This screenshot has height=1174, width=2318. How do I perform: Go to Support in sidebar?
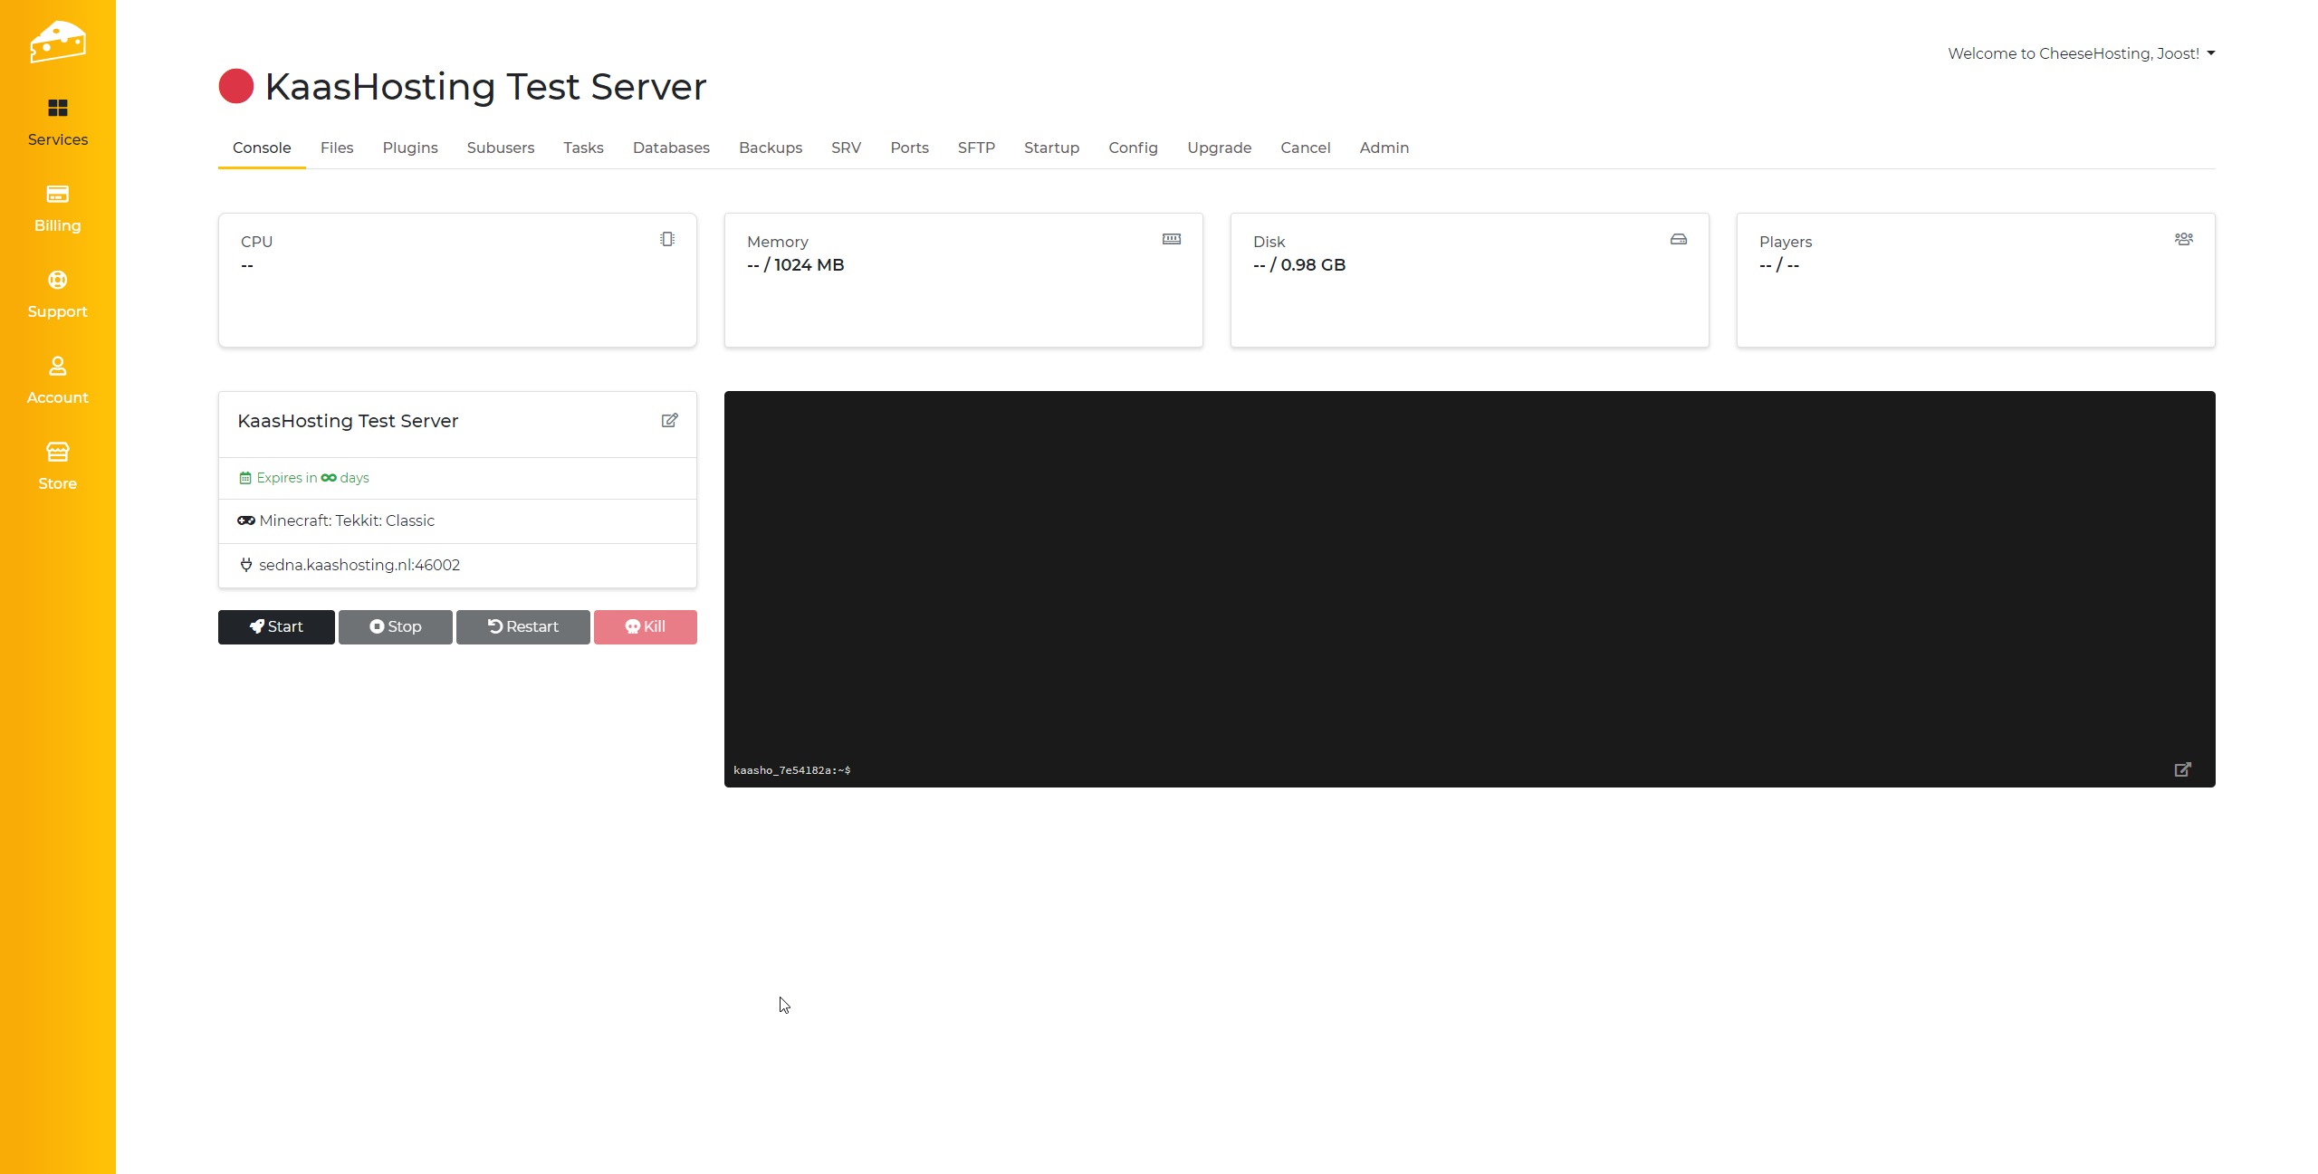click(57, 294)
